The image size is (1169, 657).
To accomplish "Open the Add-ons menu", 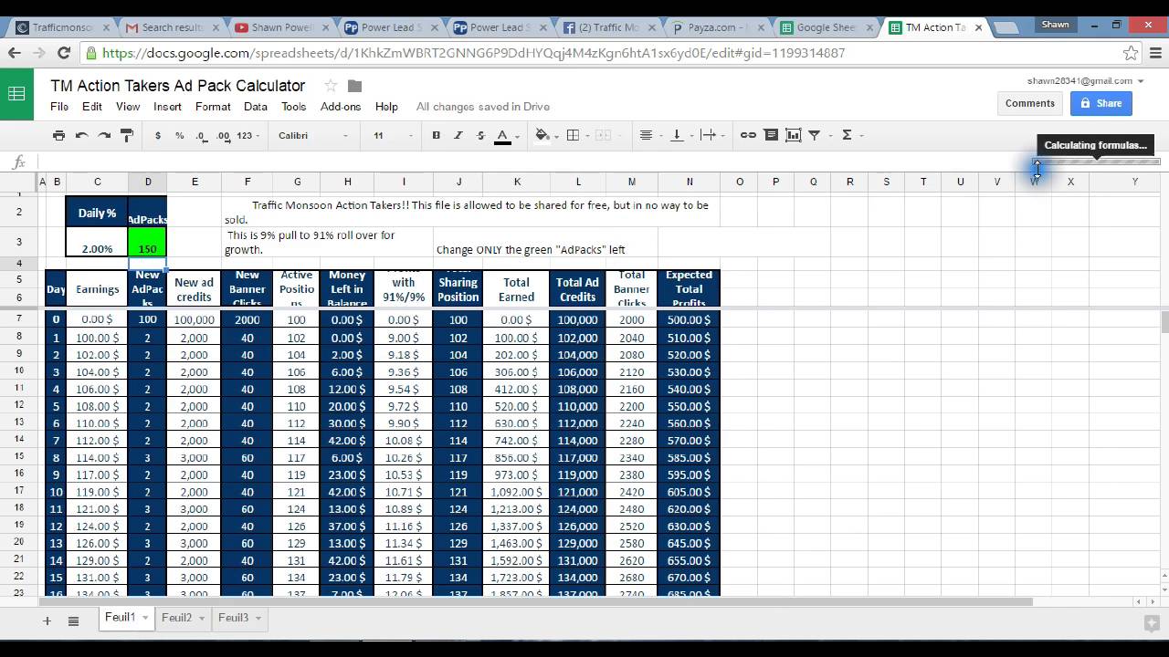I will (x=341, y=107).
